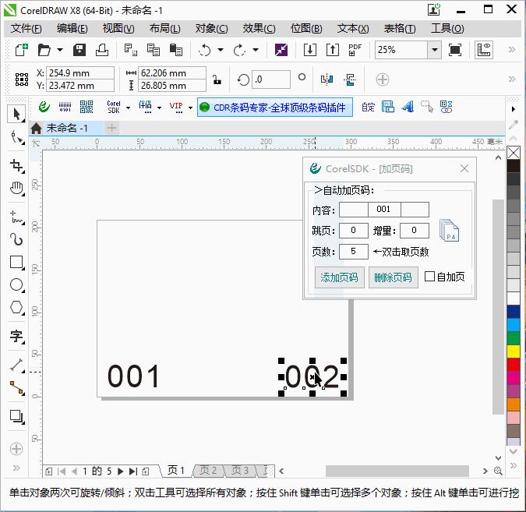Select the Drop shadow tool
Viewport: 526px width, 512px height.
pos(17,417)
